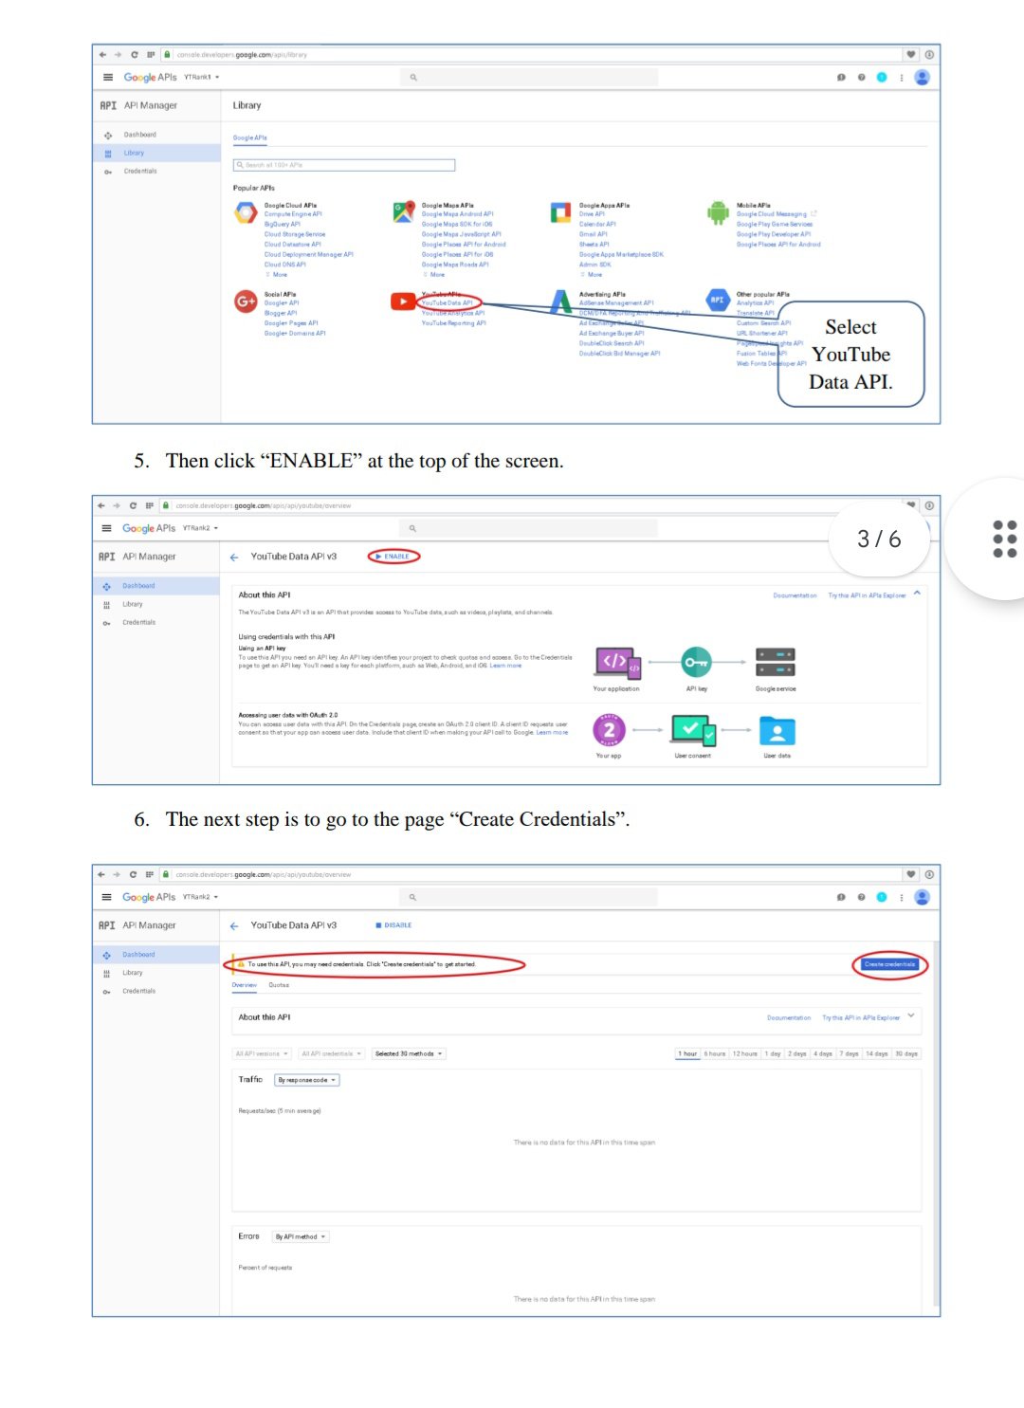Open the 'By response code' Traffic dropdown
Viewport: 1024px width, 1408px height.
point(306,1080)
